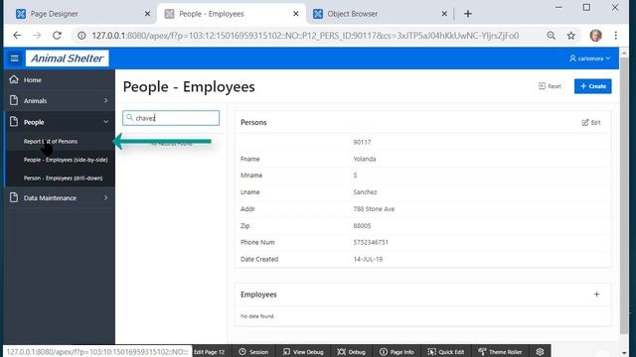Screen dimensions: 636x357
Task: Open Session in the developer toolbar
Action: (253, 352)
